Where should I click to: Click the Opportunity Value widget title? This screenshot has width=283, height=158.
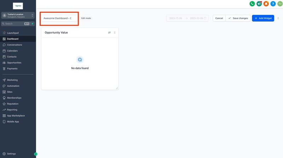click(56, 32)
